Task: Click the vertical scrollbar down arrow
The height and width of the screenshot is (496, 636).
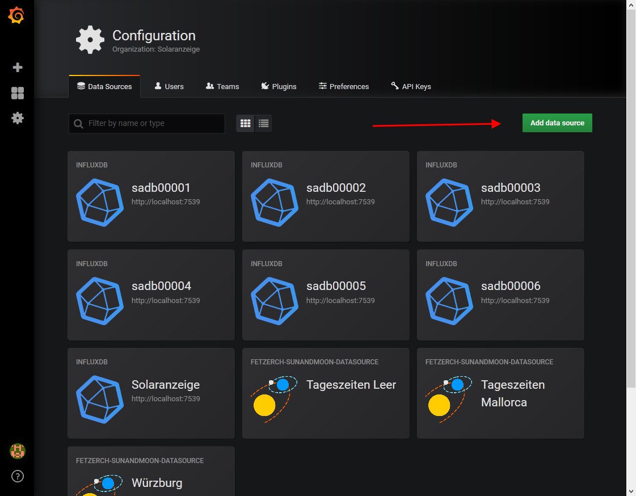Action: (x=631, y=491)
